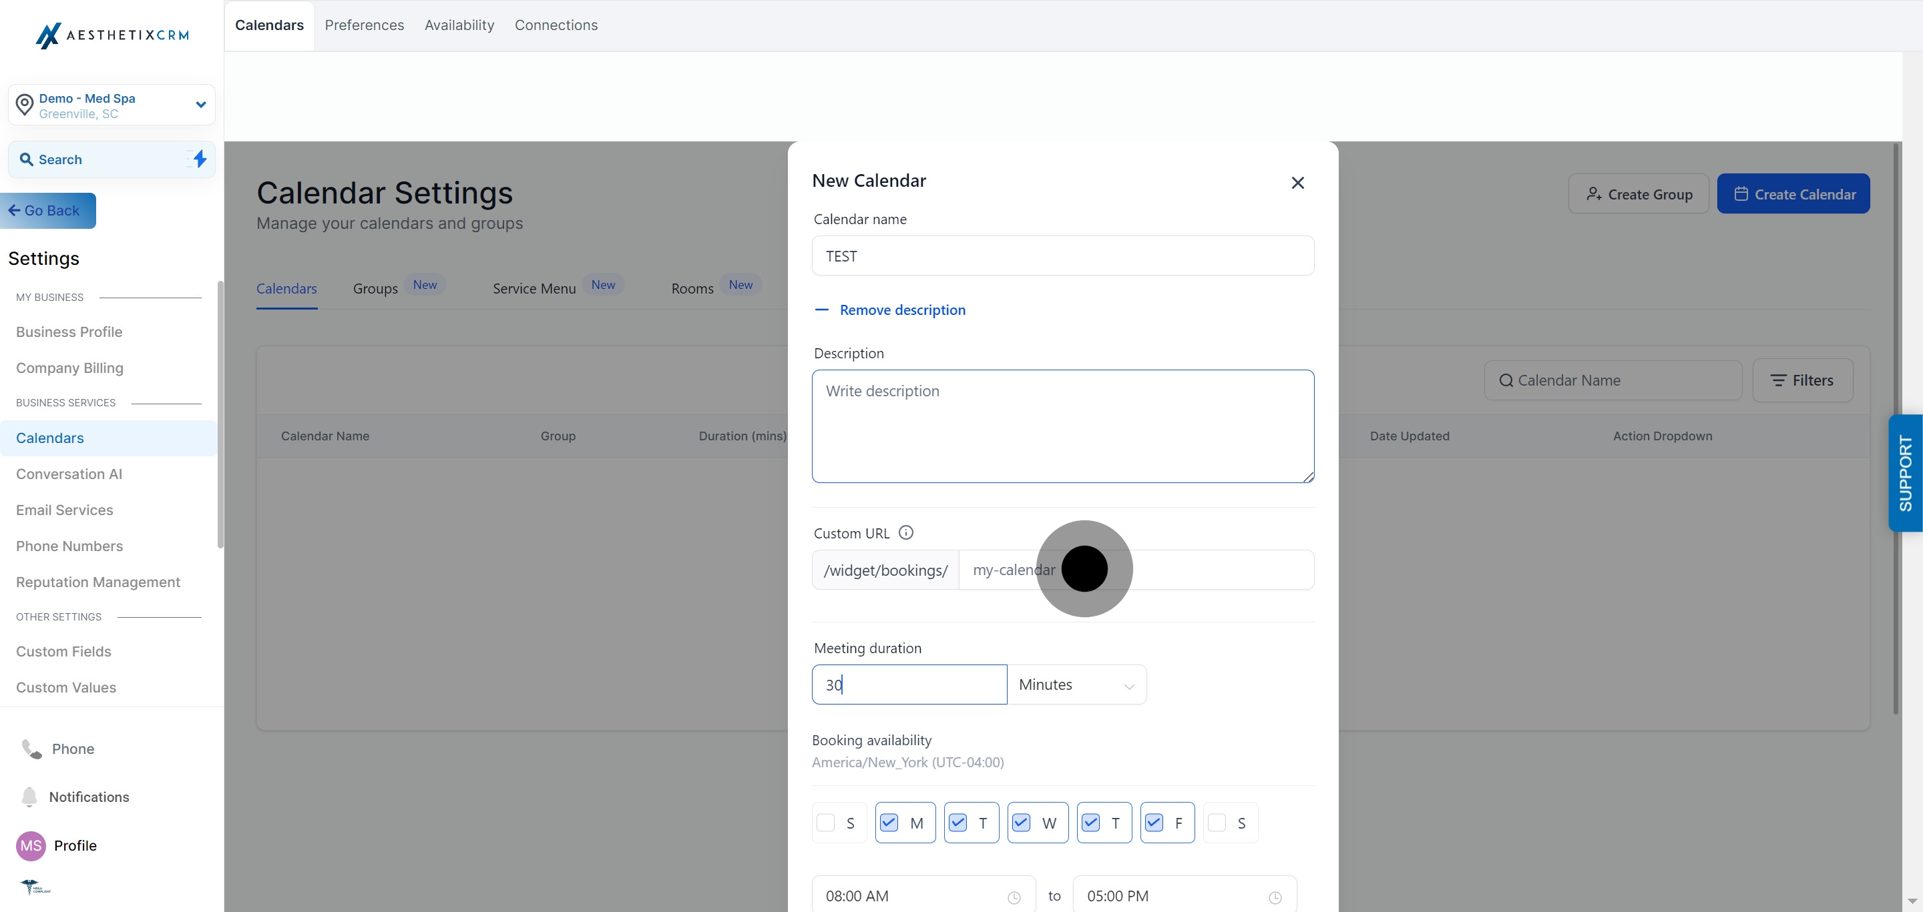Screen dimensions: 1923x912
Task: Uncheck the Friday availability checkbox
Action: click(1153, 823)
